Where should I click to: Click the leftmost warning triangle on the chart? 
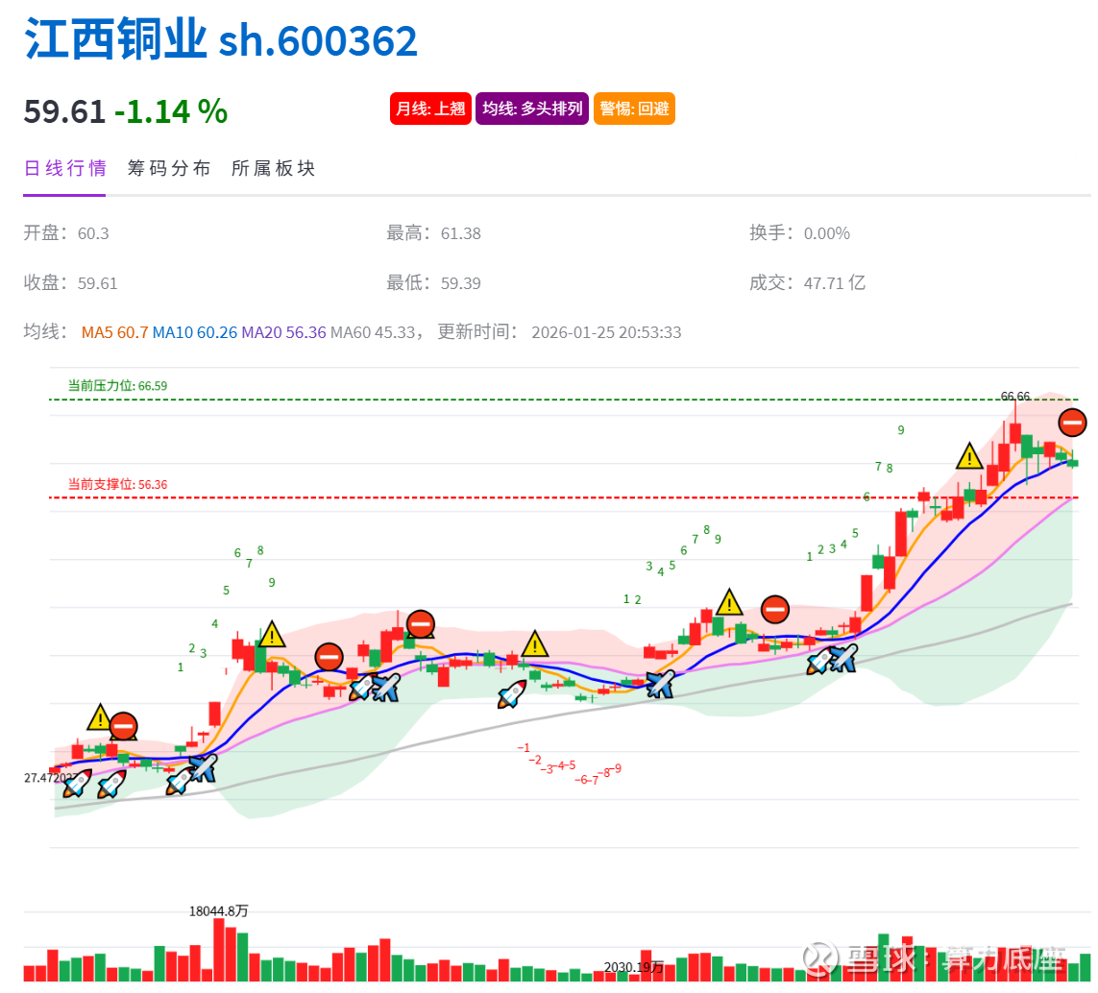pyautogui.click(x=100, y=717)
